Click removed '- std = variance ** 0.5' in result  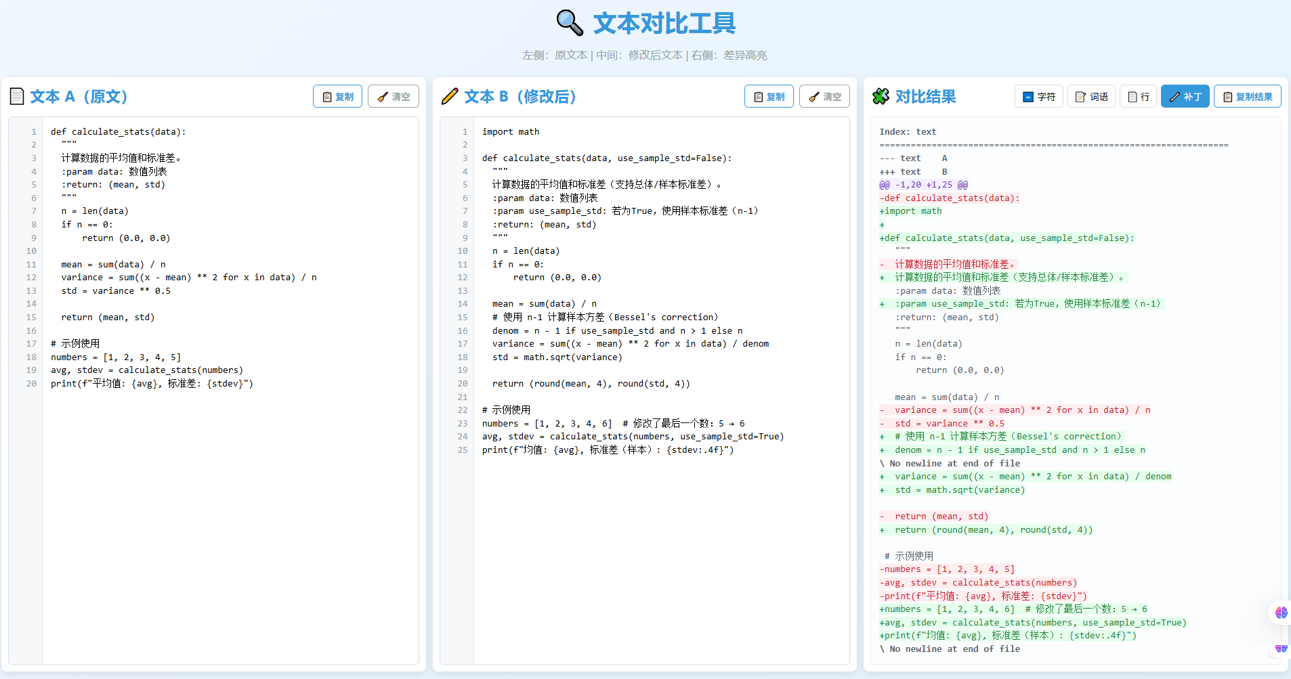click(942, 424)
